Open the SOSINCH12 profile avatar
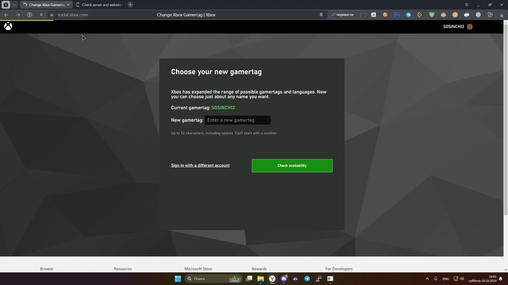Screen dimensions: 508x285 click(470, 27)
